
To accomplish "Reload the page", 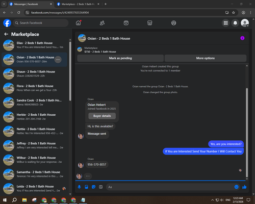I will pos(19,13).
